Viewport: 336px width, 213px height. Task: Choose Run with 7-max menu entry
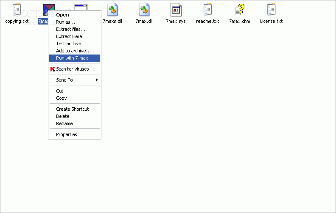pos(75,58)
